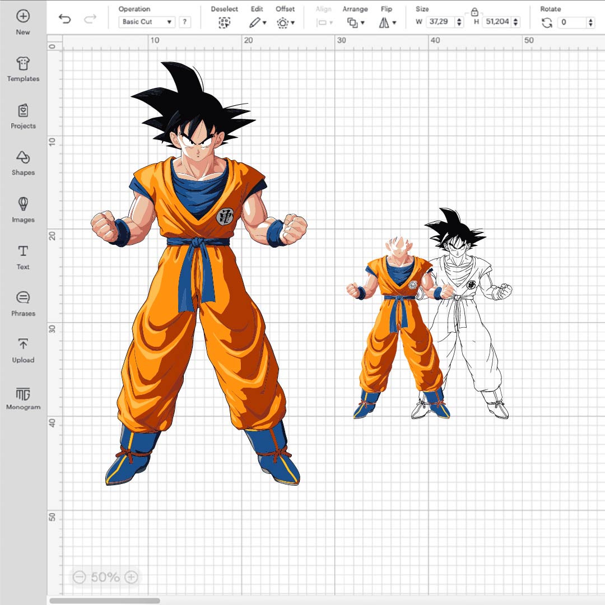Adjust the height stepper arrows
The height and width of the screenshot is (605, 605).
pyautogui.click(x=516, y=22)
